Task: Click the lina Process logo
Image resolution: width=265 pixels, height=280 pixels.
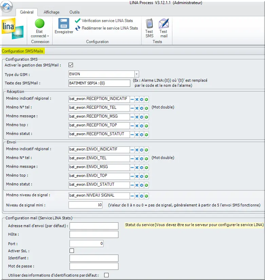Action: pos(13,28)
